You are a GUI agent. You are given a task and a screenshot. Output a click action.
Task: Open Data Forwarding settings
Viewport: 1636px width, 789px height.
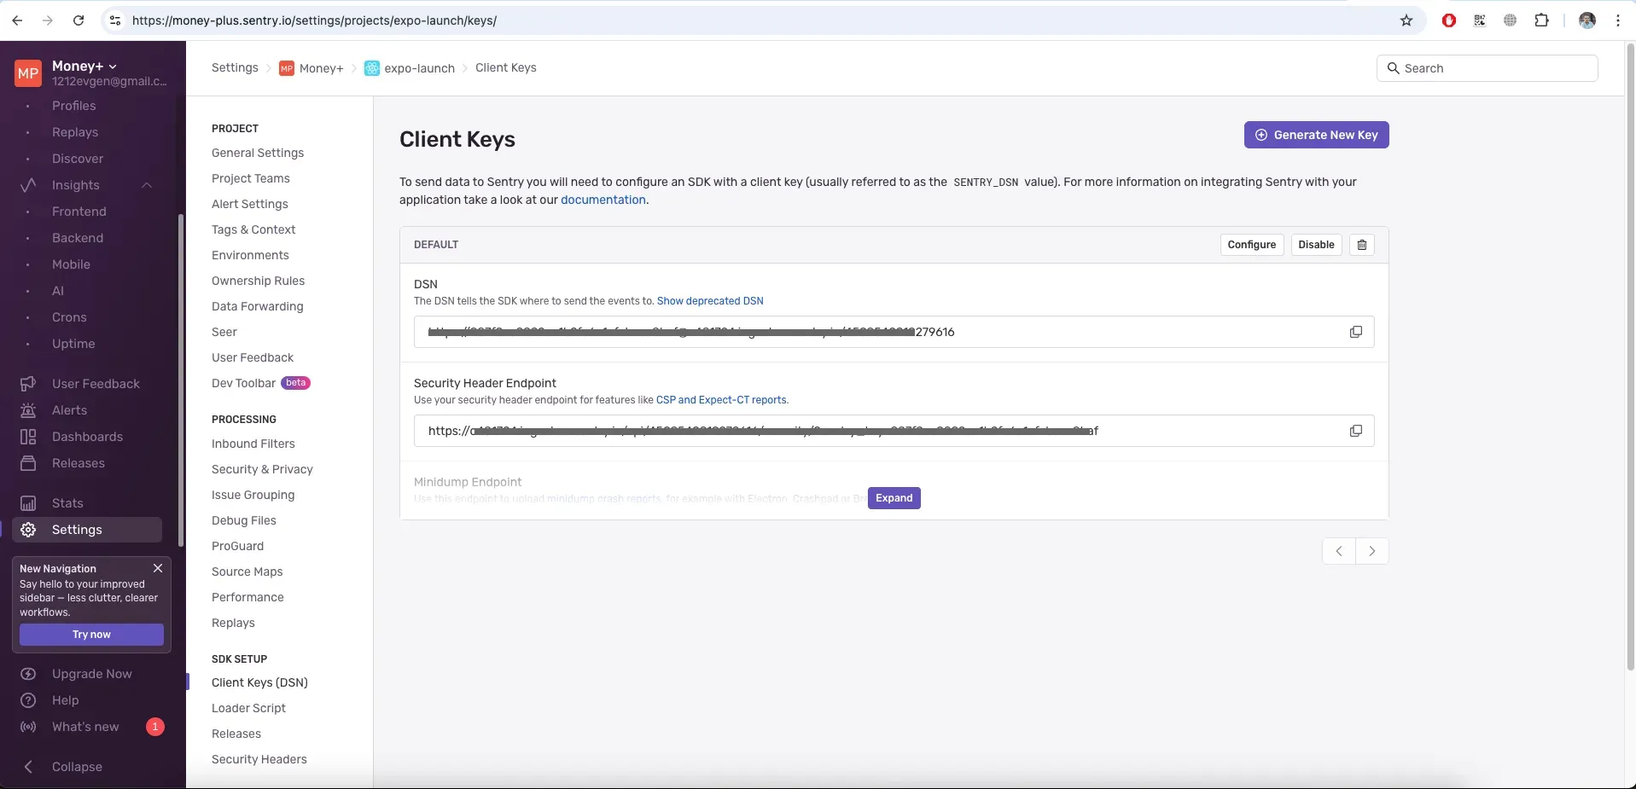pos(258,306)
